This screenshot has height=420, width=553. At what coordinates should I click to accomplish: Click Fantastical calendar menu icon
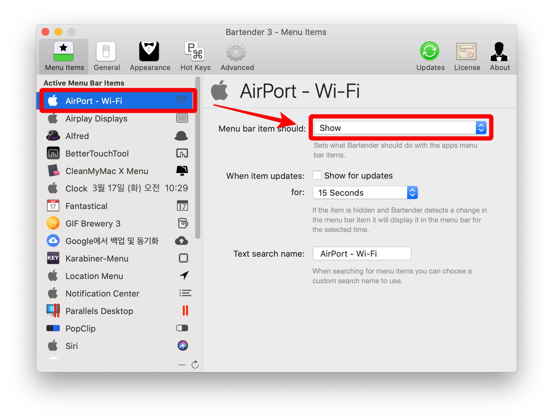(182, 206)
